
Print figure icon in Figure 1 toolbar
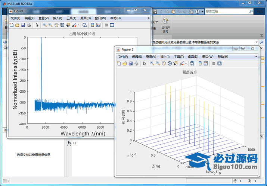click(29, 25)
